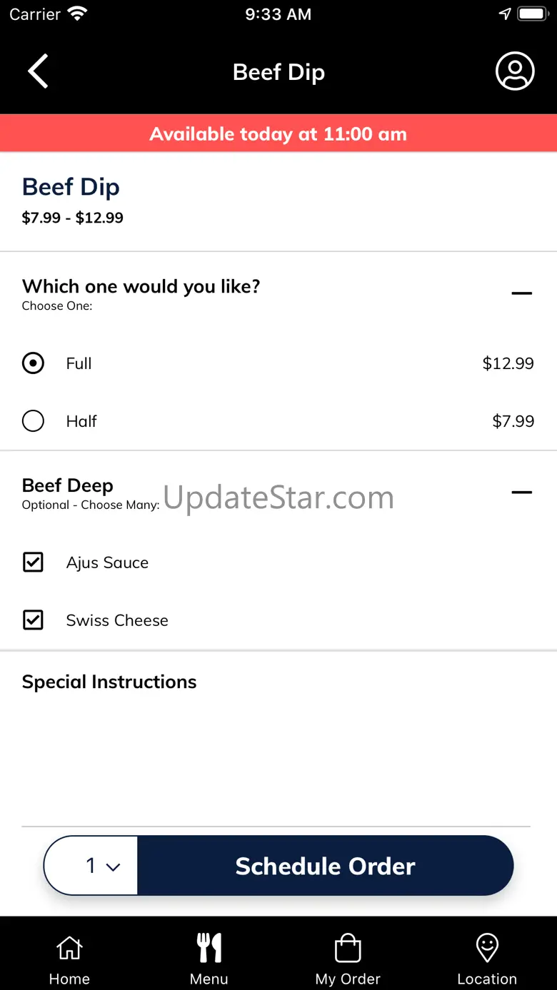Uncheck the Swiss Cheese checkbox
Screen dimensions: 557x990
tap(33, 620)
